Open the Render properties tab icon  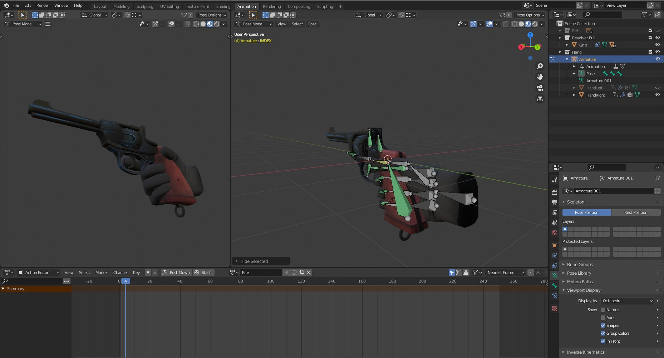(x=555, y=192)
